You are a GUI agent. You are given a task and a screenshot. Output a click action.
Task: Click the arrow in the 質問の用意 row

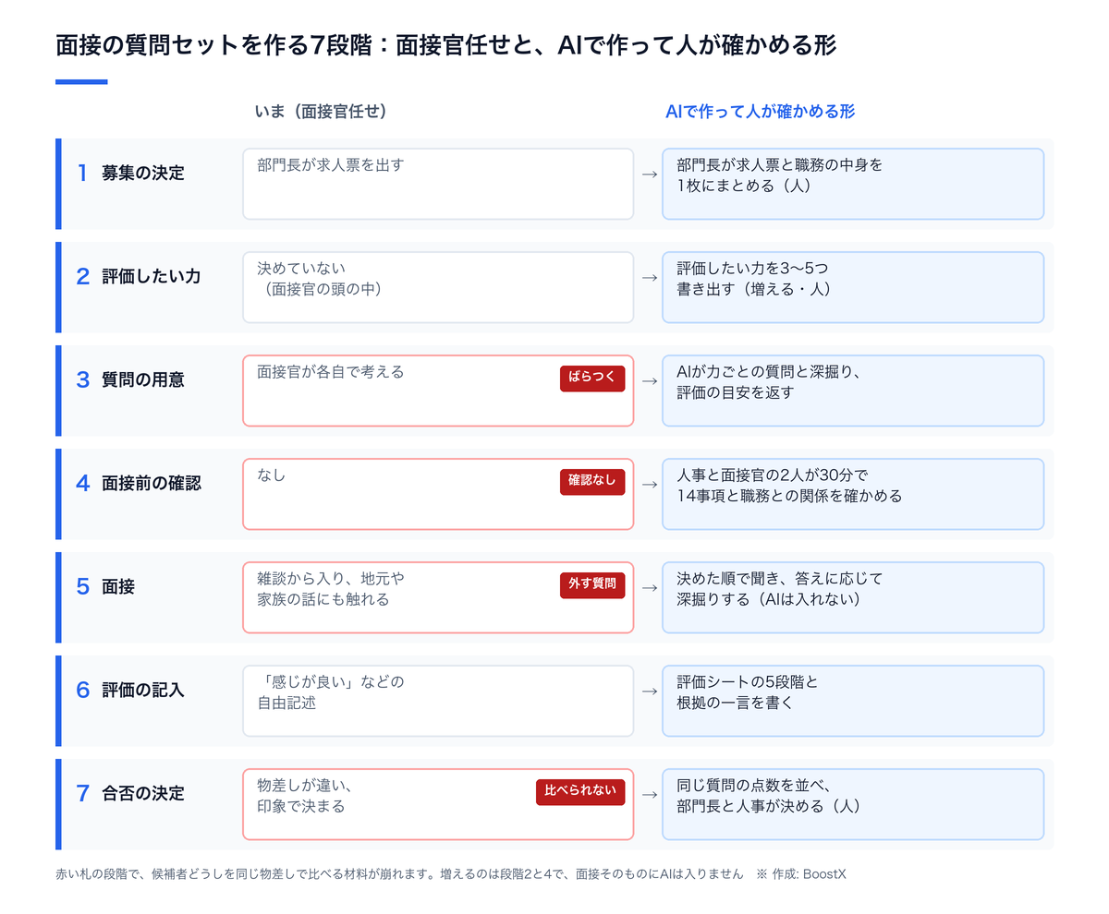click(649, 380)
